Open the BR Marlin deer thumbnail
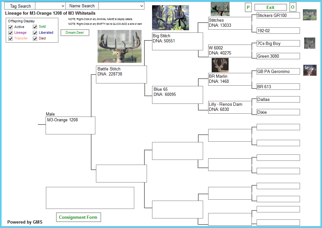Viewport: 322px width, 228px height. [220, 65]
